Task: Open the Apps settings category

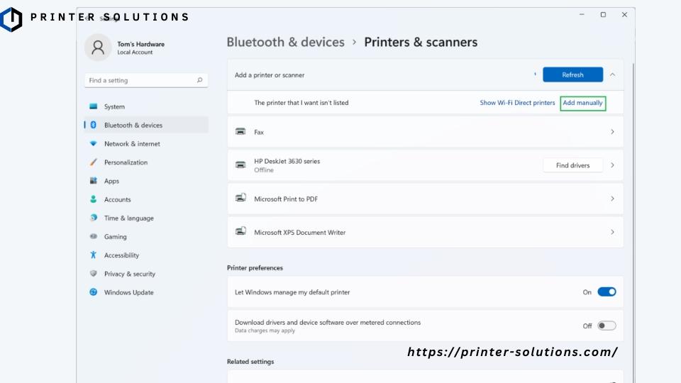Action: point(146,181)
